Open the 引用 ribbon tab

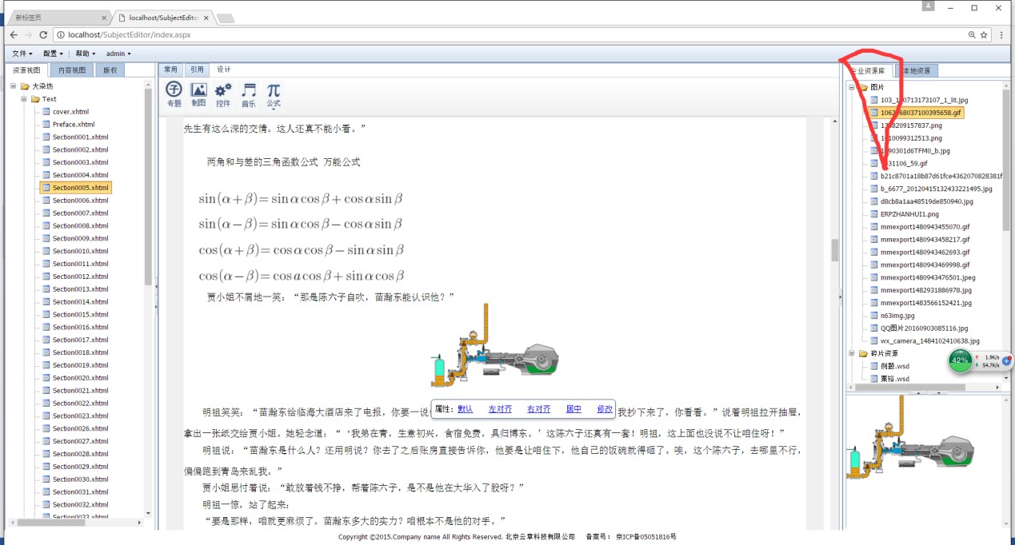point(198,70)
